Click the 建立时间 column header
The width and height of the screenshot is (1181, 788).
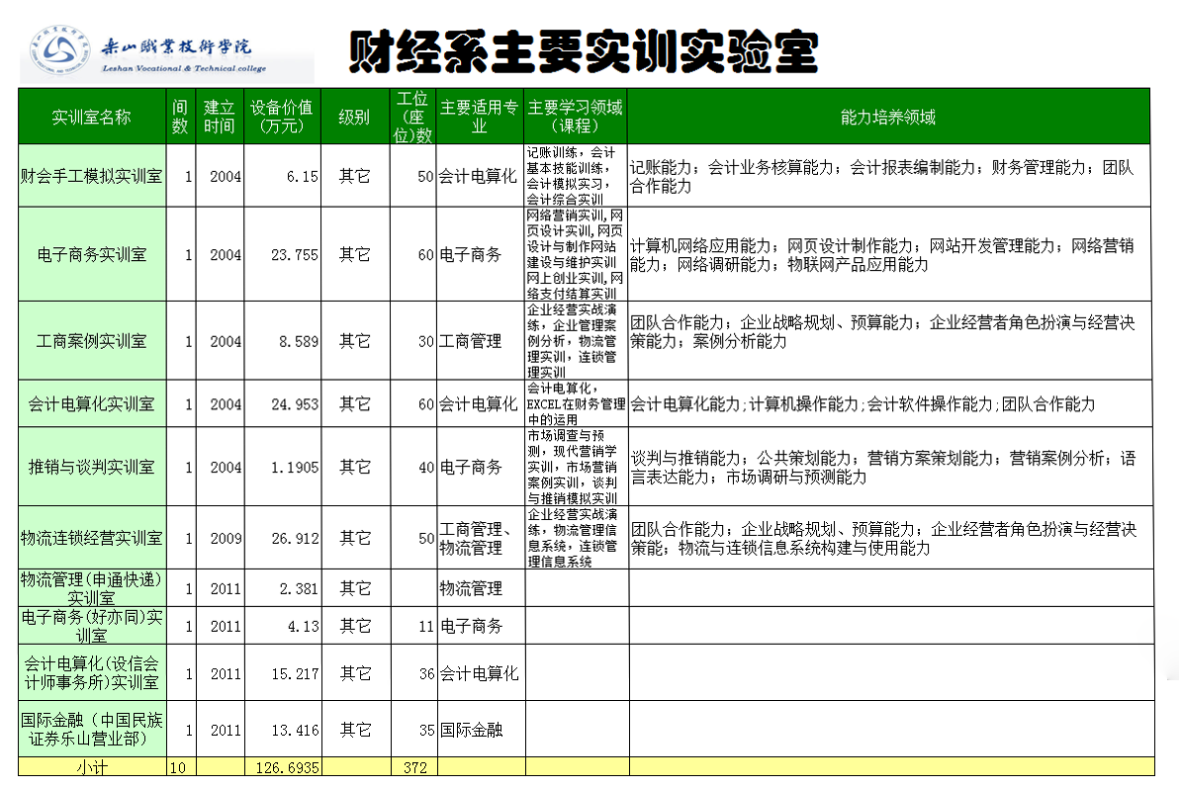[220, 117]
